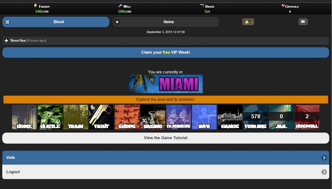Expand the Shout Box panel
Screen dimensions: 332x189
pos(7,41)
